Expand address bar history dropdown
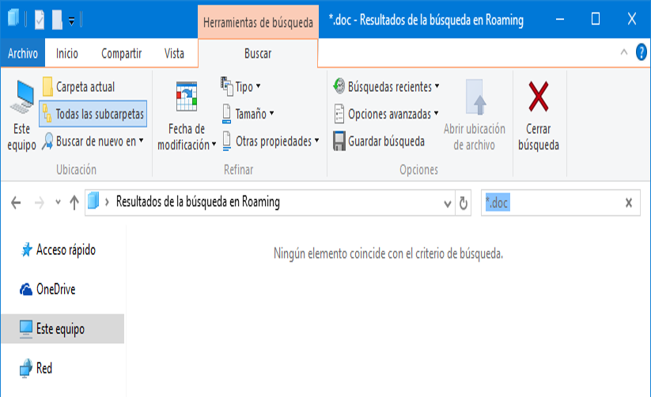 pyautogui.click(x=447, y=203)
